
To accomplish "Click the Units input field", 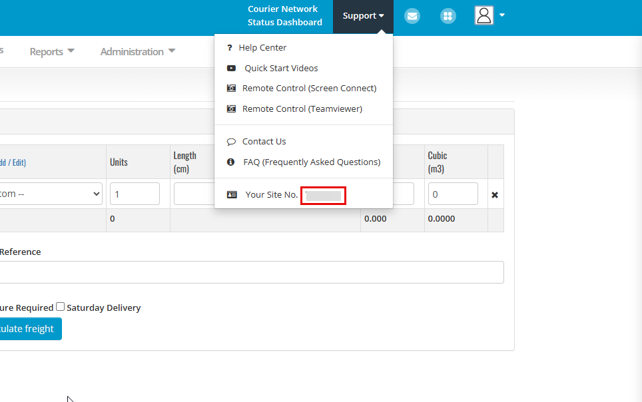I will [x=135, y=194].
